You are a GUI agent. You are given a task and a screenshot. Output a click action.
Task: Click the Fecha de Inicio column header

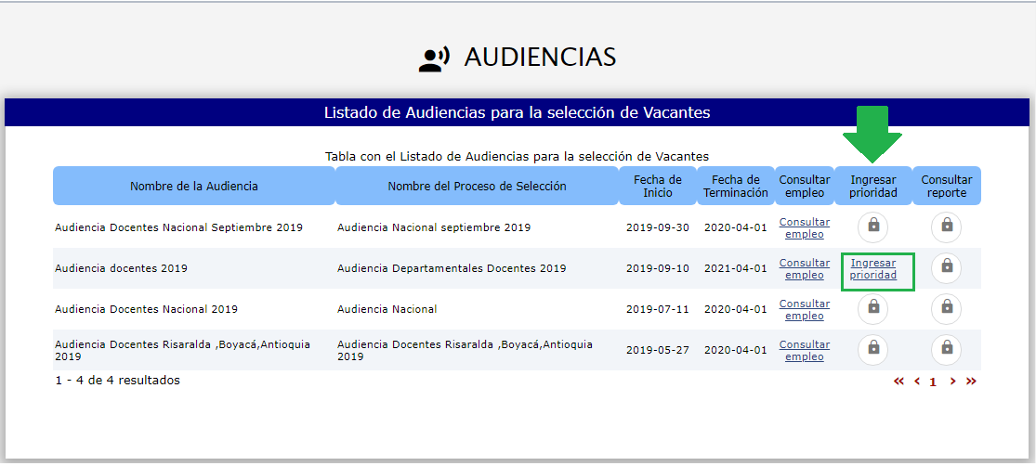pos(658,186)
